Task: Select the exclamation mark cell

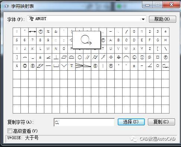Action: point(17,32)
